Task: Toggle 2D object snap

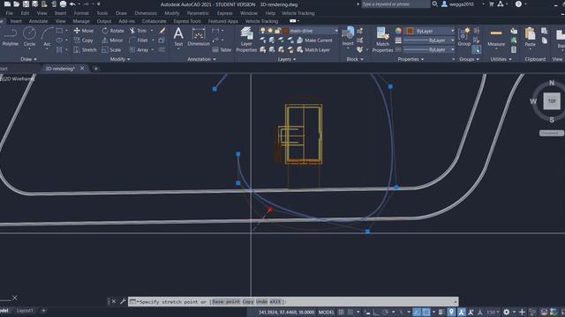Action: [x=426, y=312]
